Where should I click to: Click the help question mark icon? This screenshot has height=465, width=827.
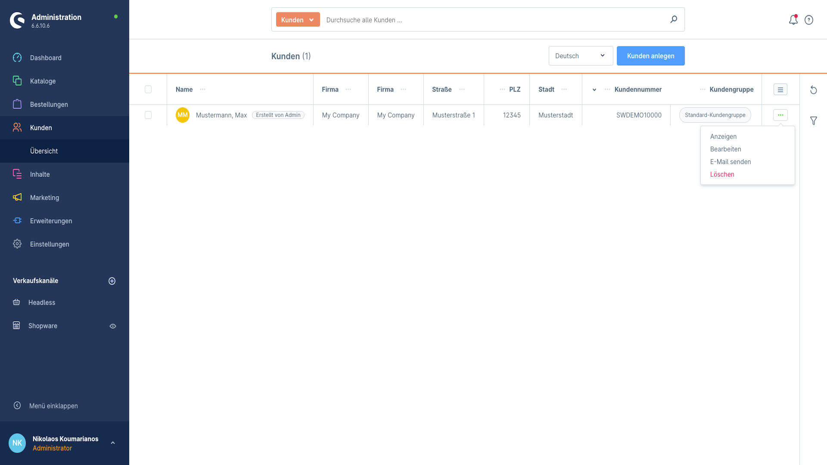tap(809, 20)
